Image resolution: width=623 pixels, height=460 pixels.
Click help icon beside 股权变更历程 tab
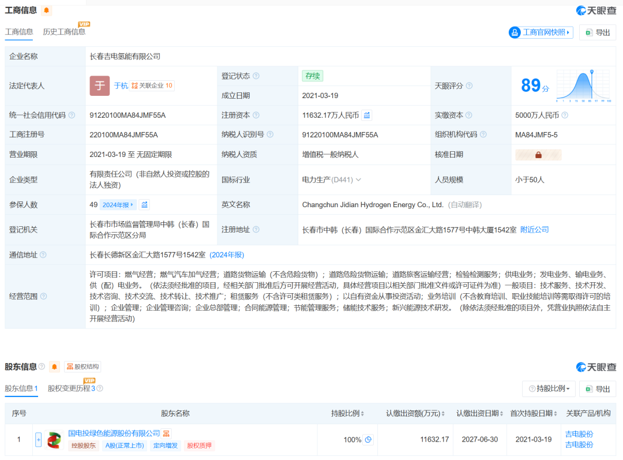(x=100, y=388)
